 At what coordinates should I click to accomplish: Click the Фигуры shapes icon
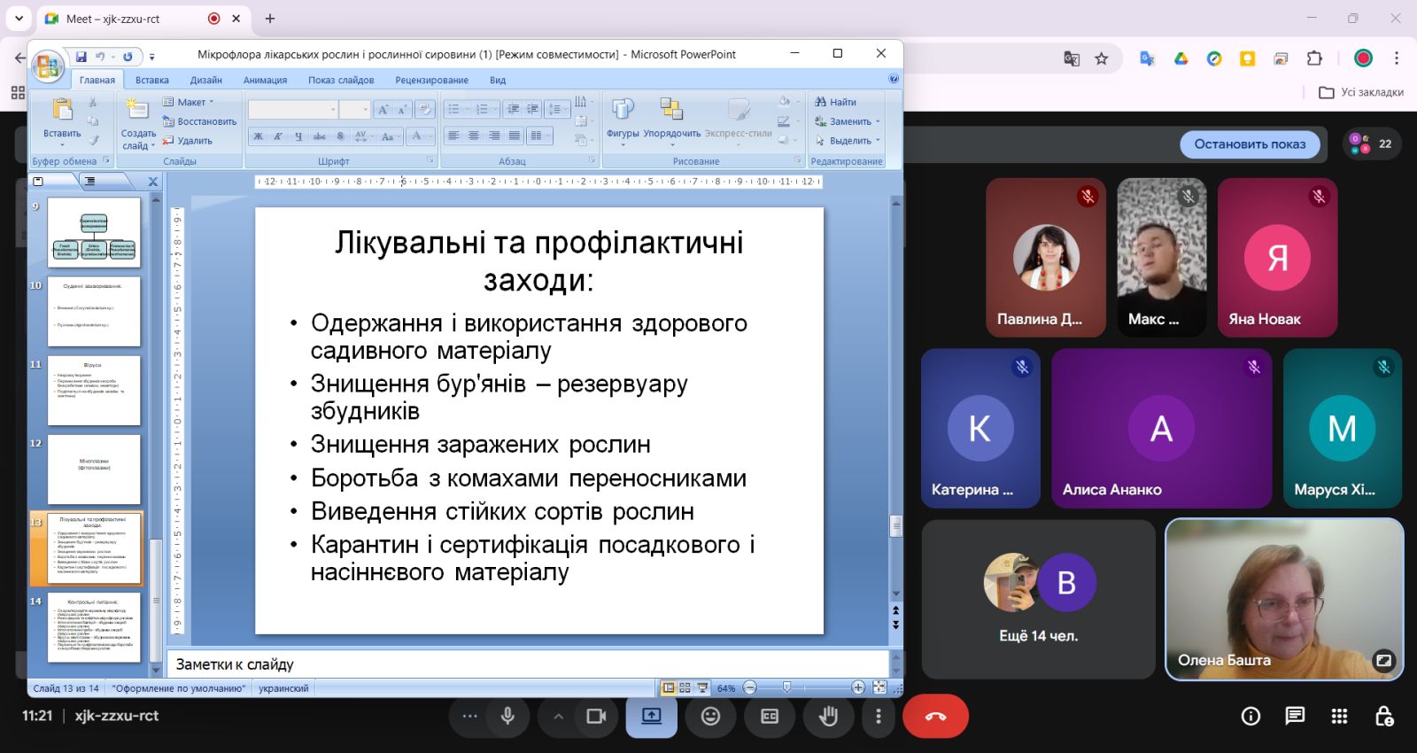pyautogui.click(x=623, y=110)
